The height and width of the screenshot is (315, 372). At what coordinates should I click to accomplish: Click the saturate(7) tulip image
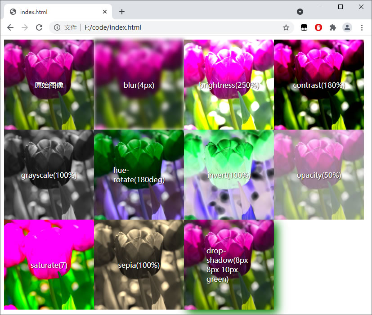[49, 265]
